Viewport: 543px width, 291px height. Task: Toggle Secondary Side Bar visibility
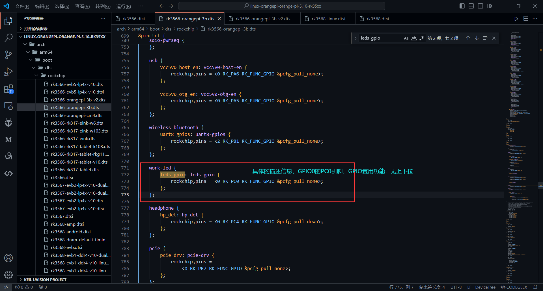tap(480, 6)
